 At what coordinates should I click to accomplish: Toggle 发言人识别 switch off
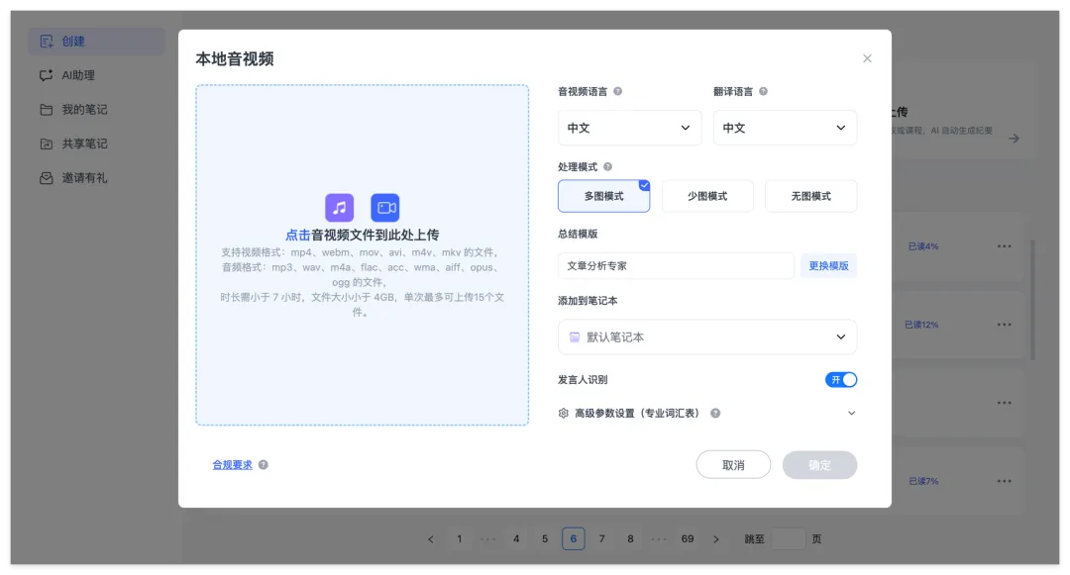click(841, 379)
